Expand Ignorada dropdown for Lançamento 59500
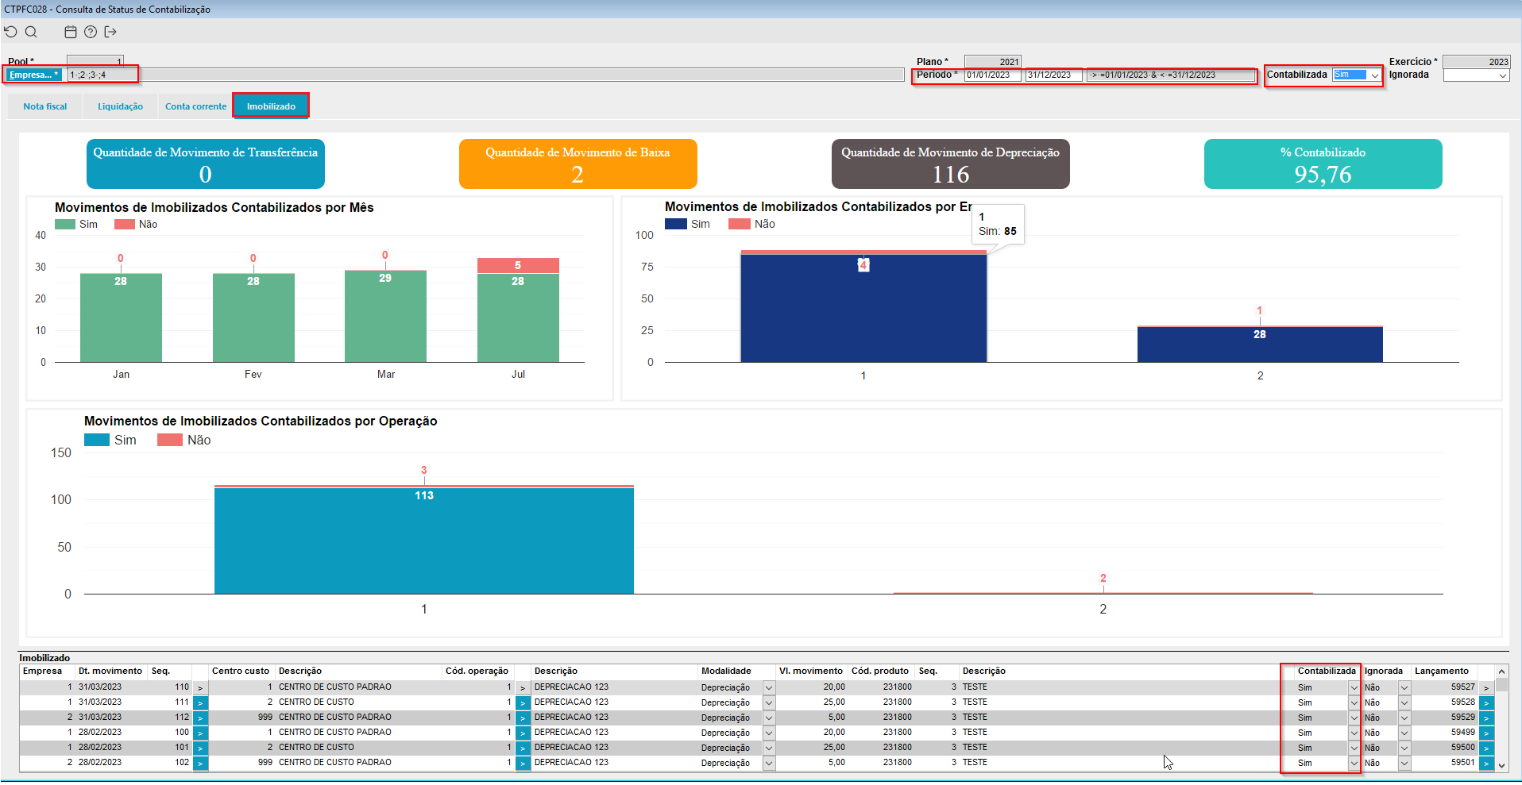The image size is (1522, 785). (x=1404, y=748)
